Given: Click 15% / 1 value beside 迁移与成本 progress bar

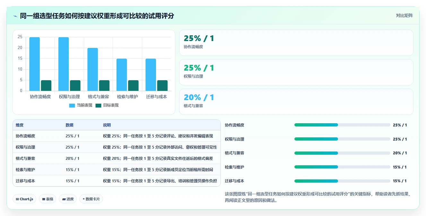Looking at the screenshot, I should (x=400, y=181).
